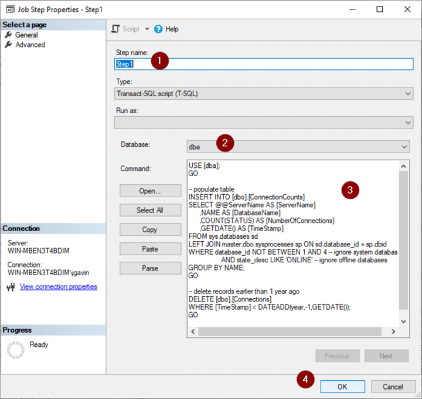Screen dimensions: 422x399
Task: Click the server name WIN-MBEN3T4BDIM text
Action: tap(39, 251)
